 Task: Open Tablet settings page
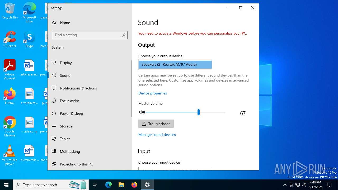click(x=89, y=139)
